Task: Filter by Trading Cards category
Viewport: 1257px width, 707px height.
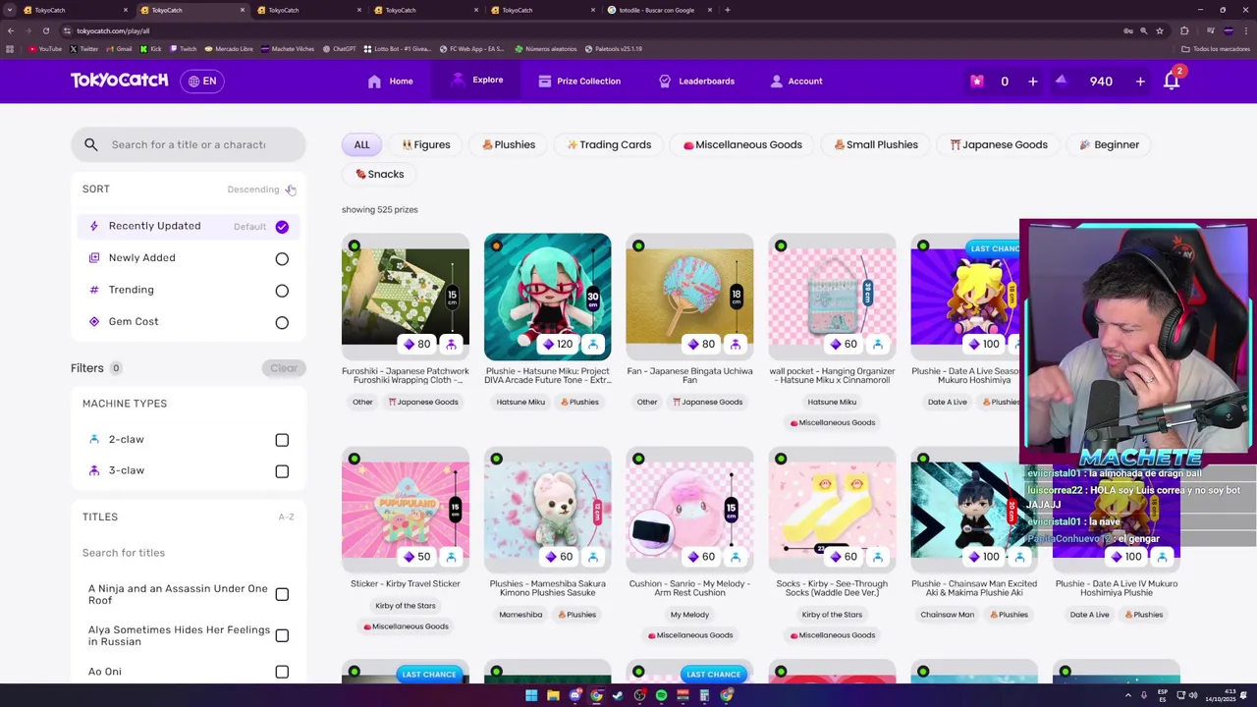Action: pos(609,144)
